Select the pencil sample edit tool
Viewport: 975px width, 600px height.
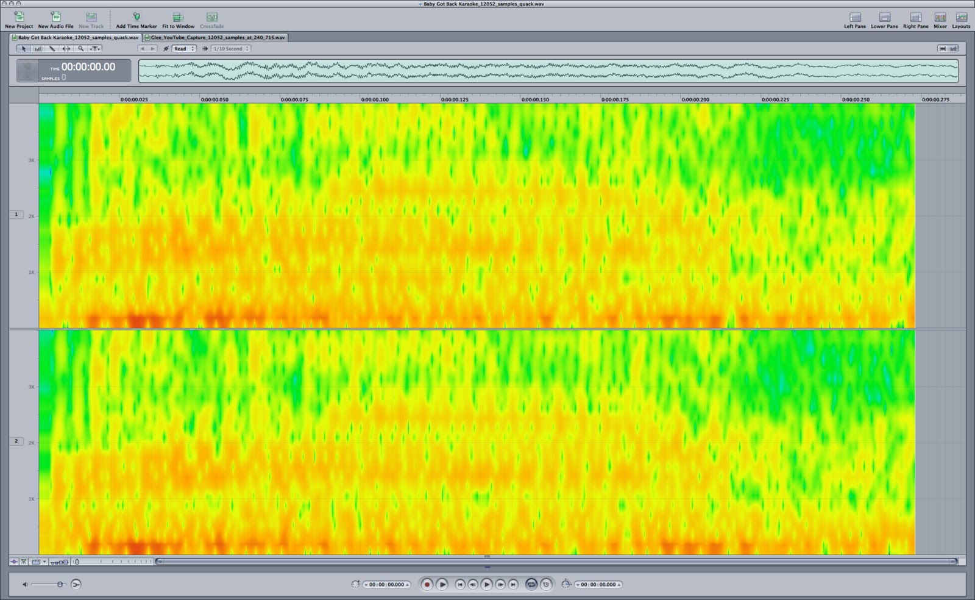[x=52, y=49]
